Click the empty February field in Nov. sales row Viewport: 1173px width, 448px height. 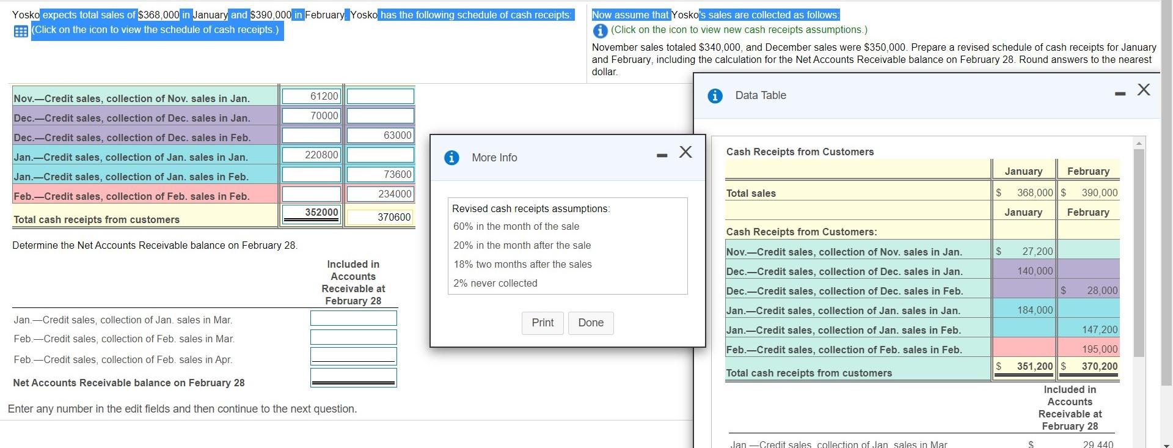pyautogui.click(x=380, y=96)
